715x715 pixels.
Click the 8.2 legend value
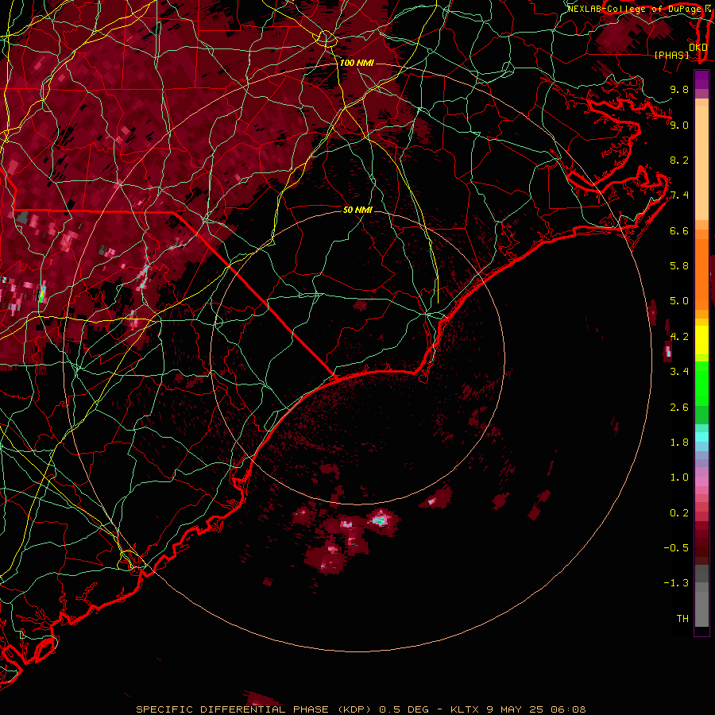tap(679, 160)
